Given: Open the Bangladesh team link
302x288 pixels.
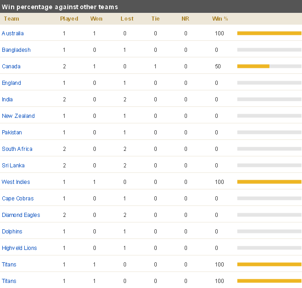Looking at the screenshot, I should click(16, 50).
